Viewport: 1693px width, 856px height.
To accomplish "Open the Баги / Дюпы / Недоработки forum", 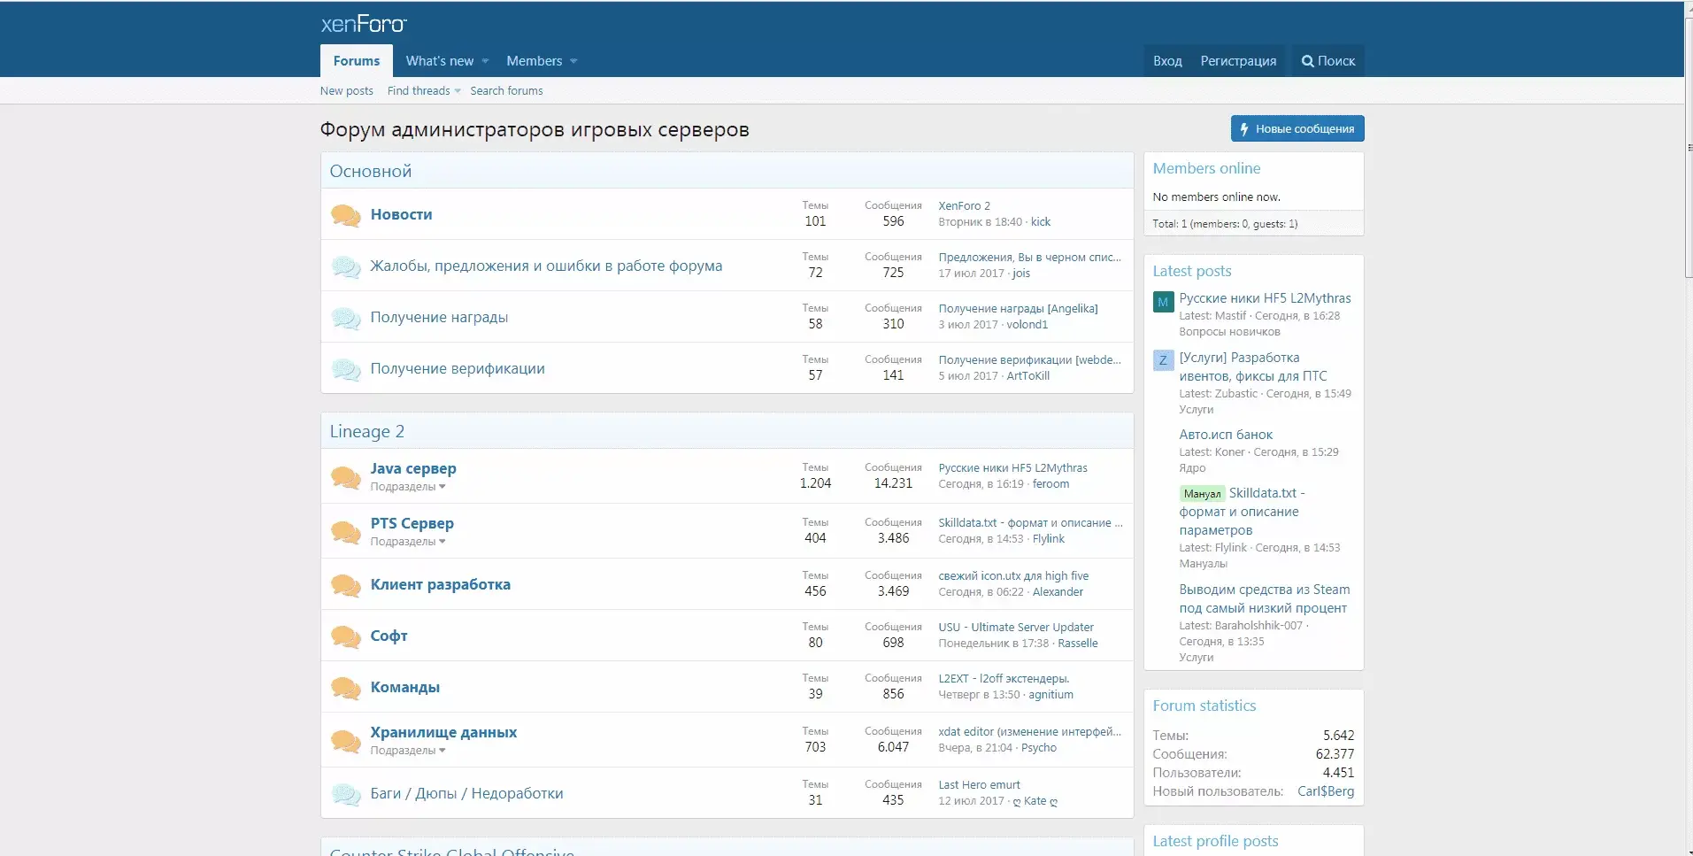I will [466, 793].
